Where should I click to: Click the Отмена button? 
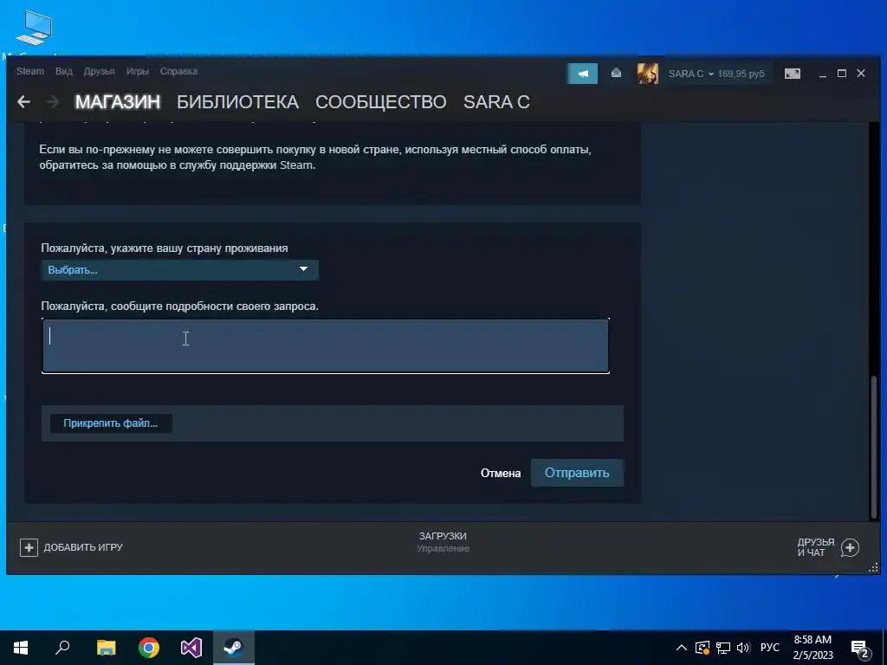[501, 473]
